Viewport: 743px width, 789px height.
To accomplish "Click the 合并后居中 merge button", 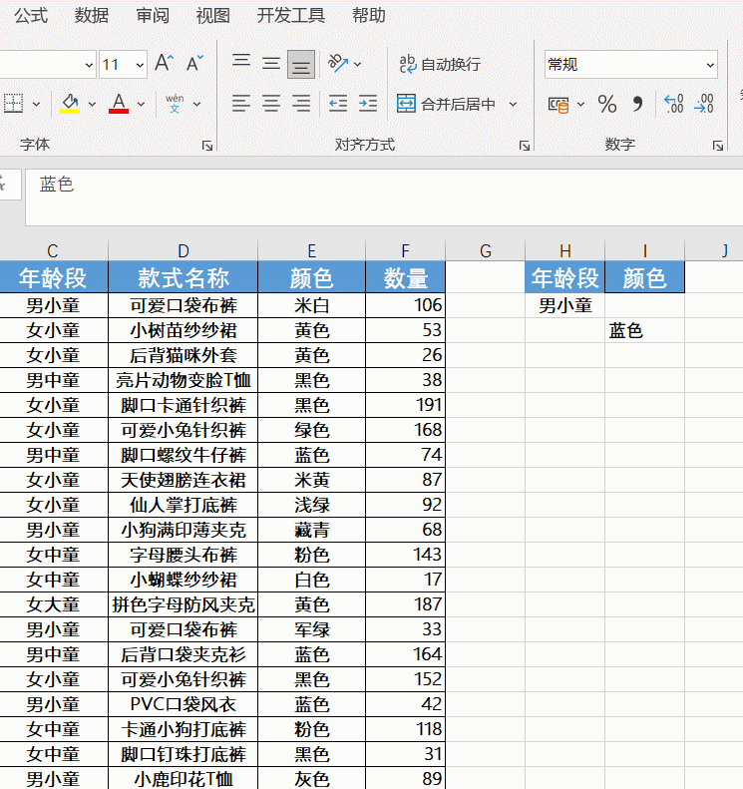I will tap(446, 104).
